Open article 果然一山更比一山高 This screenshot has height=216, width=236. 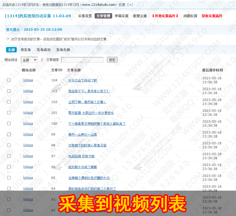(x=83, y=135)
